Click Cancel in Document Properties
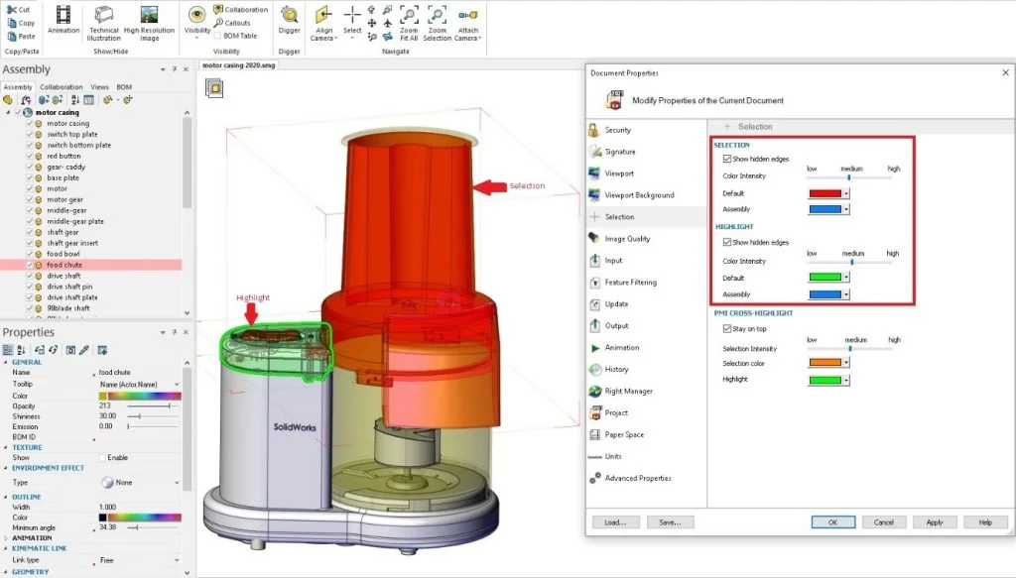Image resolution: width=1016 pixels, height=578 pixels. (884, 522)
